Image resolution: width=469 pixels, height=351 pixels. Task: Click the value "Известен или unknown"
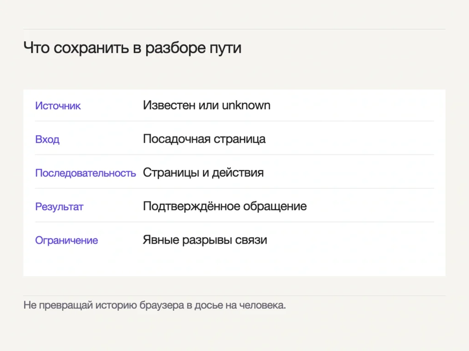pyautogui.click(x=207, y=106)
